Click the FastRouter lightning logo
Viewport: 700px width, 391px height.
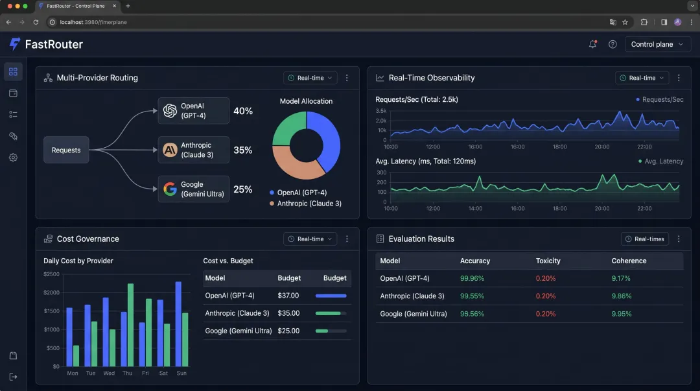[15, 44]
